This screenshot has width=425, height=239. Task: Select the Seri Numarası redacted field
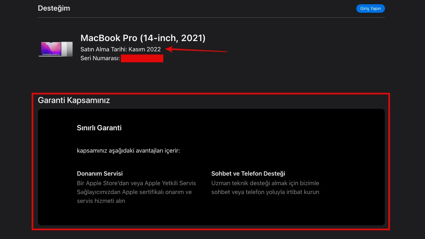coord(142,58)
